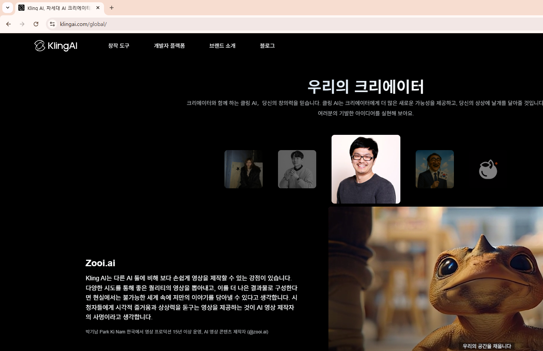Reload the klingai.com page

click(x=36, y=24)
